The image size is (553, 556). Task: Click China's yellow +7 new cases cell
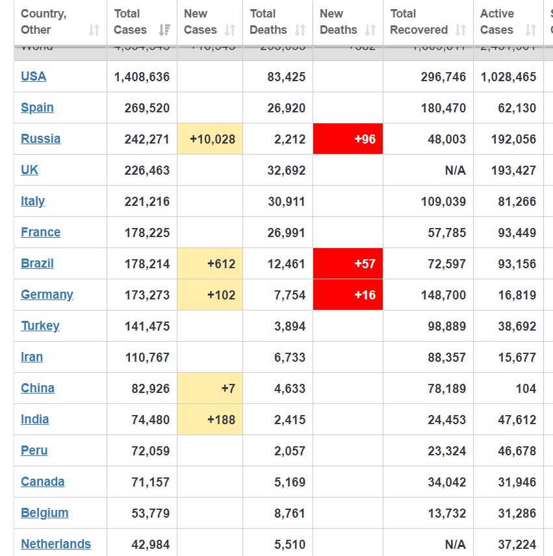click(210, 388)
